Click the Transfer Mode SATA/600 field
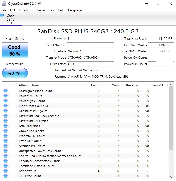Image resolution: width=176 pixels, height=181 pixels. [x=90, y=58]
